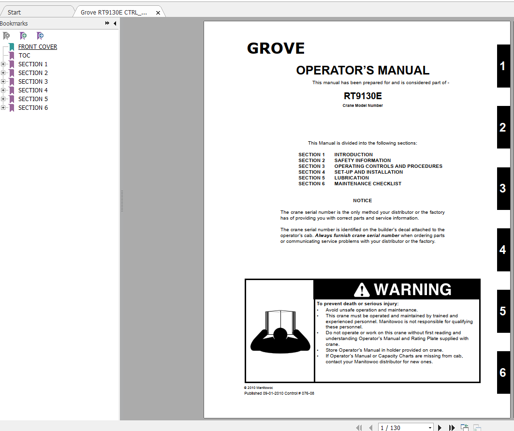Go to next page arrow
Image resolution: width=514 pixels, height=431 pixels.
[x=440, y=428]
